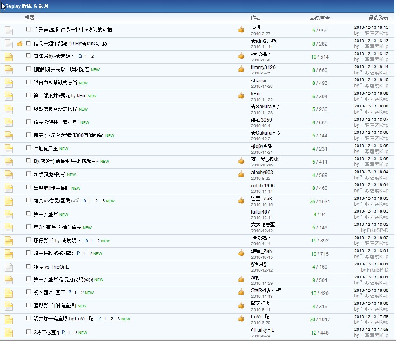The width and height of the screenshot is (396, 341).
Task: Open last poster FrknSP-D on 第3次整片 row
Action: [377, 230]
